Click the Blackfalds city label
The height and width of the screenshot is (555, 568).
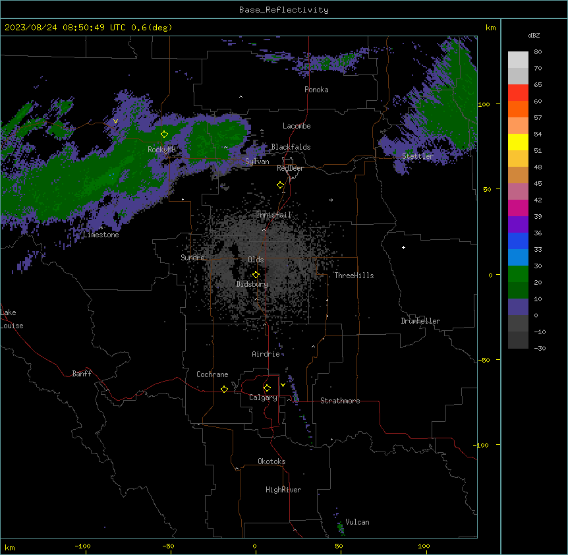pyautogui.click(x=291, y=147)
